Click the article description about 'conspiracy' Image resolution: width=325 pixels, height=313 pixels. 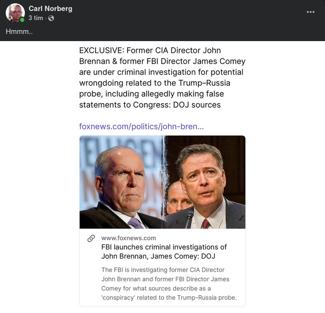point(169,284)
